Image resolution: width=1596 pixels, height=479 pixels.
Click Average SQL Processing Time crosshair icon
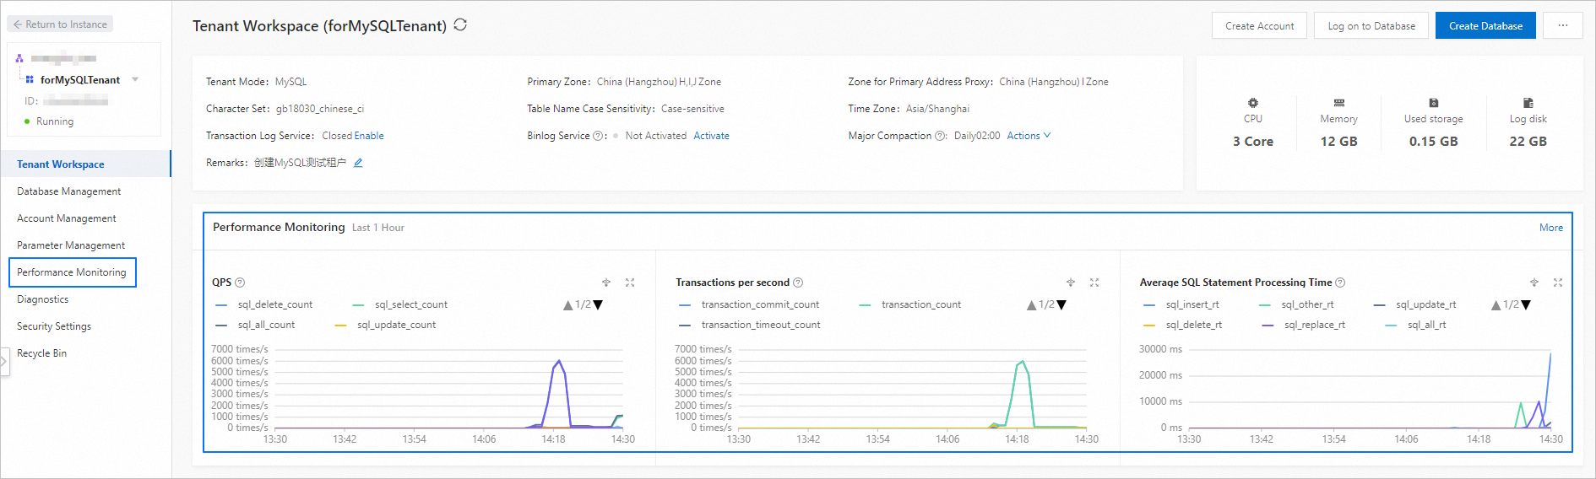1534,283
